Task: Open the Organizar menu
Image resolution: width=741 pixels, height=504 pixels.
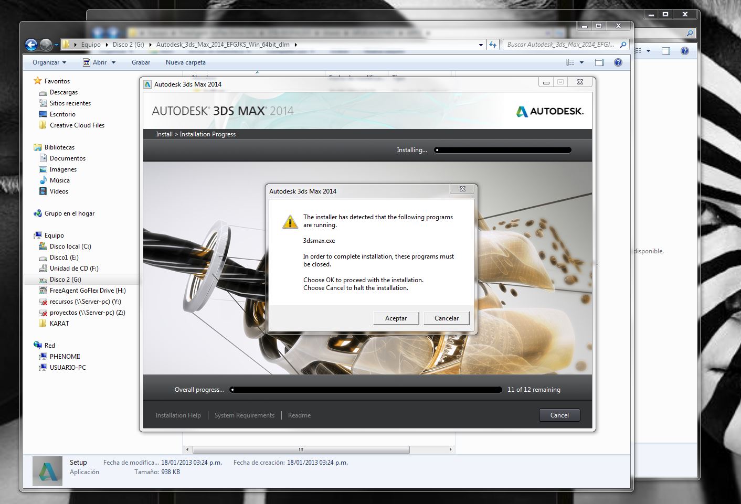Action: click(49, 62)
